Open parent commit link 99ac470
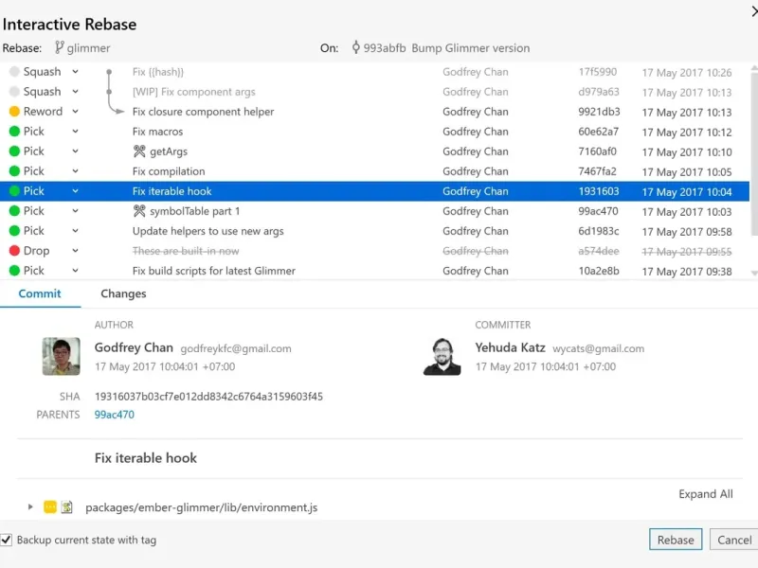The height and width of the screenshot is (568, 758). [x=114, y=415]
